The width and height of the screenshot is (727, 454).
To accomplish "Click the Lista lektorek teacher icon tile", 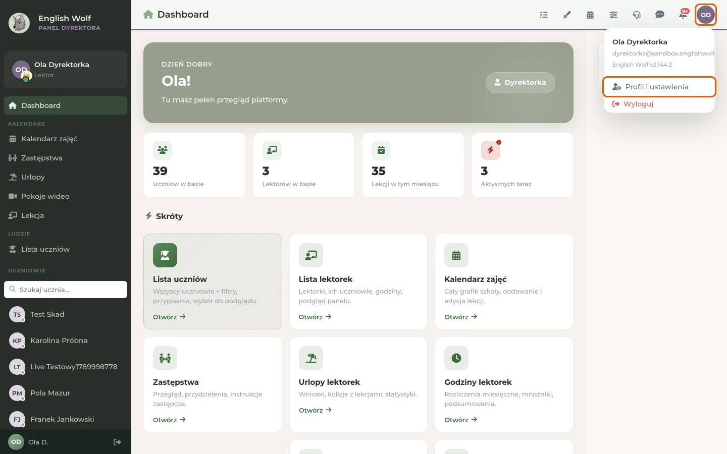I will point(311,255).
